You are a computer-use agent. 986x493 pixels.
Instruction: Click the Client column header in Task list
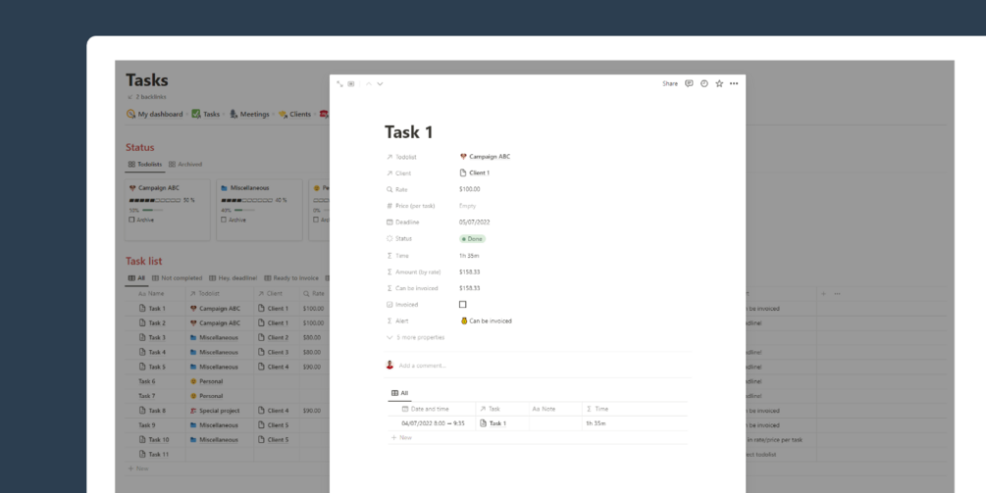pyautogui.click(x=271, y=293)
